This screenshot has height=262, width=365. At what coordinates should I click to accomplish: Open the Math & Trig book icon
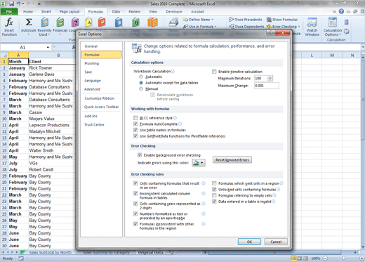point(135,22)
